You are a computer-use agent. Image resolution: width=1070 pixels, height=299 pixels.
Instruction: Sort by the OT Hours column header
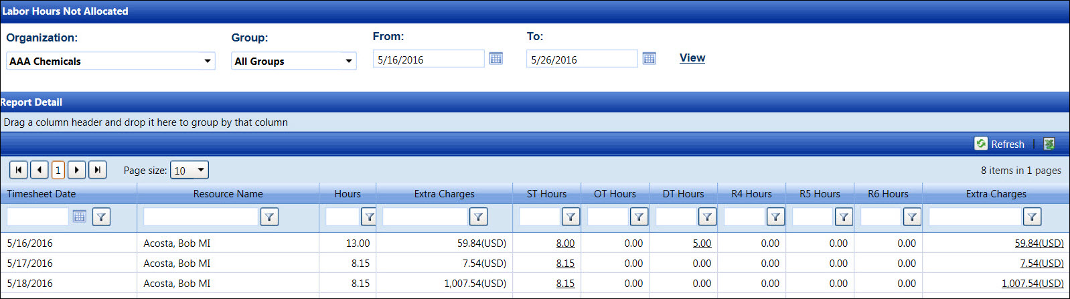(x=615, y=194)
